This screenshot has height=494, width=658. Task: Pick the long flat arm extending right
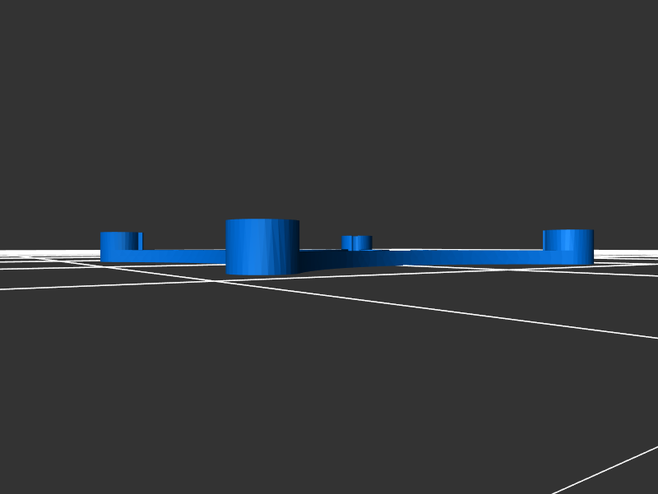click(x=477, y=257)
